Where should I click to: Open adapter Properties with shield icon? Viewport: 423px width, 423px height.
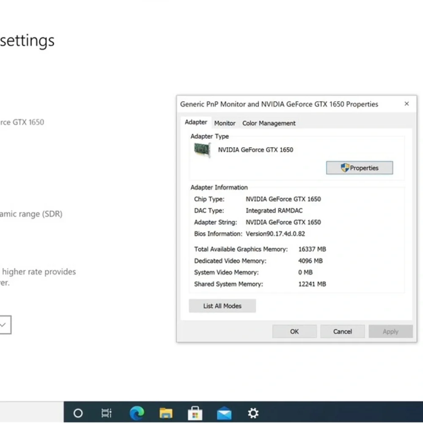click(x=359, y=168)
